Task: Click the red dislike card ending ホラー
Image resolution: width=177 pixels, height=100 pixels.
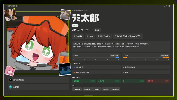Action: (158, 81)
